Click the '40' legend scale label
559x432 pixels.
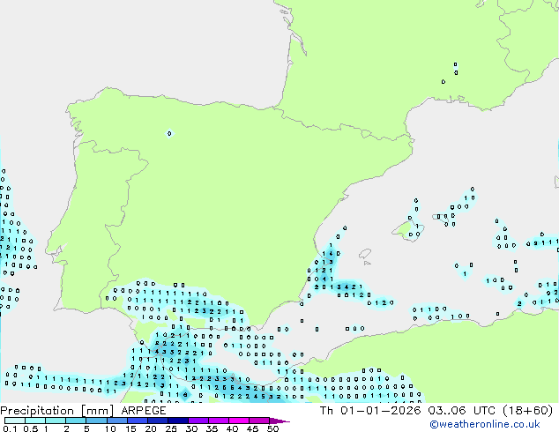232,428
